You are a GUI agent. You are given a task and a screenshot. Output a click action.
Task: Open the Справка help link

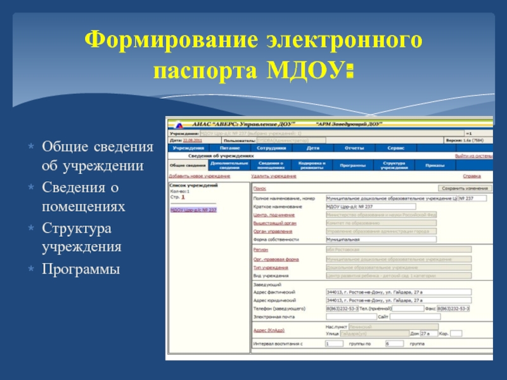[472, 176]
